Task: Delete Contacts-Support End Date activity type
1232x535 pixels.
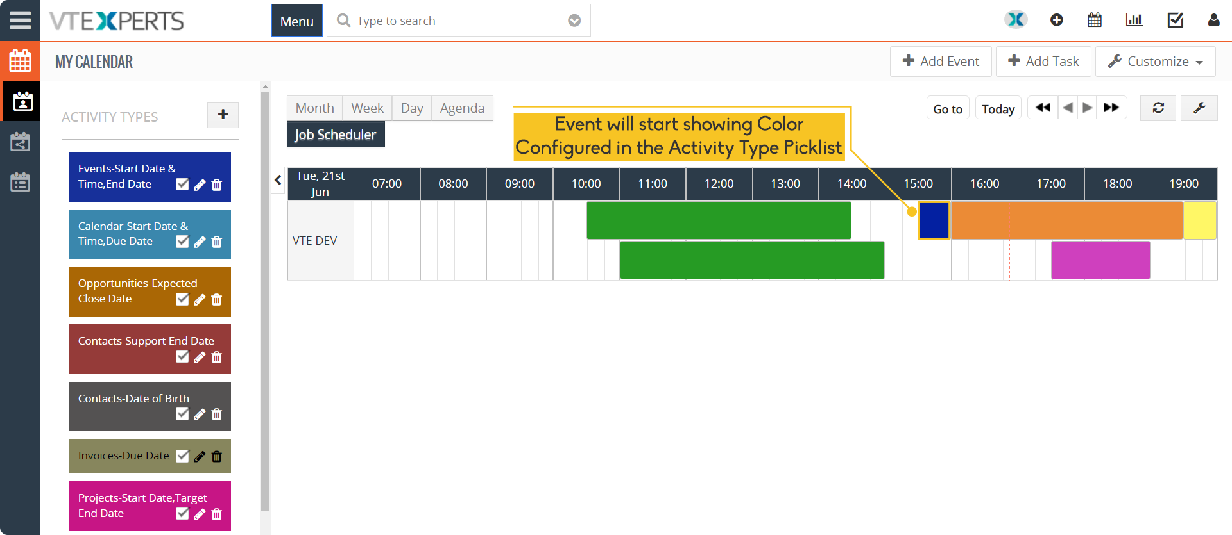Action: 217,357
